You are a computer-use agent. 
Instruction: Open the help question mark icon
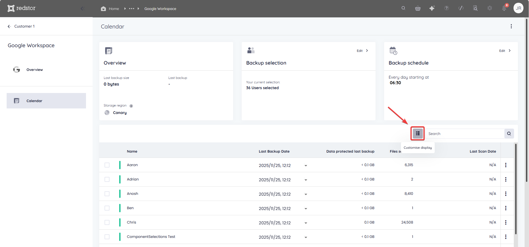click(x=447, y=8)
